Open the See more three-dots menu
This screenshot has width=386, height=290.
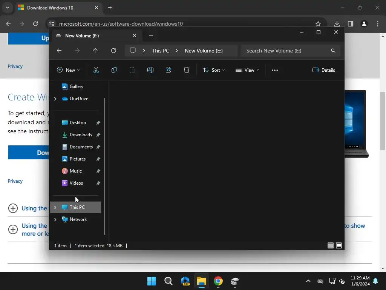[275, 70]
